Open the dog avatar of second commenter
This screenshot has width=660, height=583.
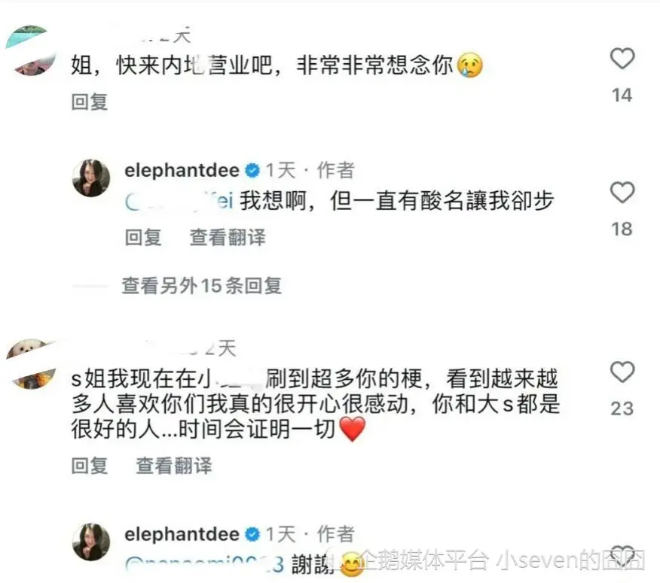coord(32,364)
